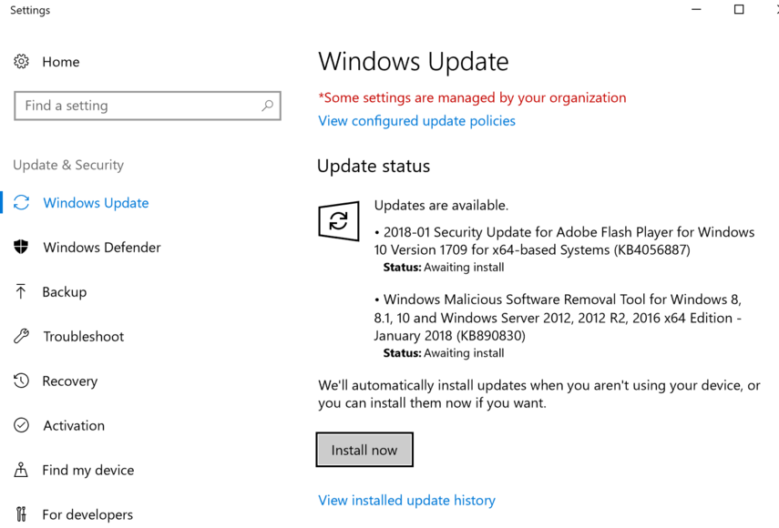The height and width of the screenshot is (528, 779).
Task: Click the Backup upward arrow icon
Action: [21, 292]
